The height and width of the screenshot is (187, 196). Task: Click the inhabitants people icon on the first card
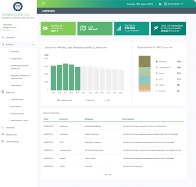(x=45, y=28)
